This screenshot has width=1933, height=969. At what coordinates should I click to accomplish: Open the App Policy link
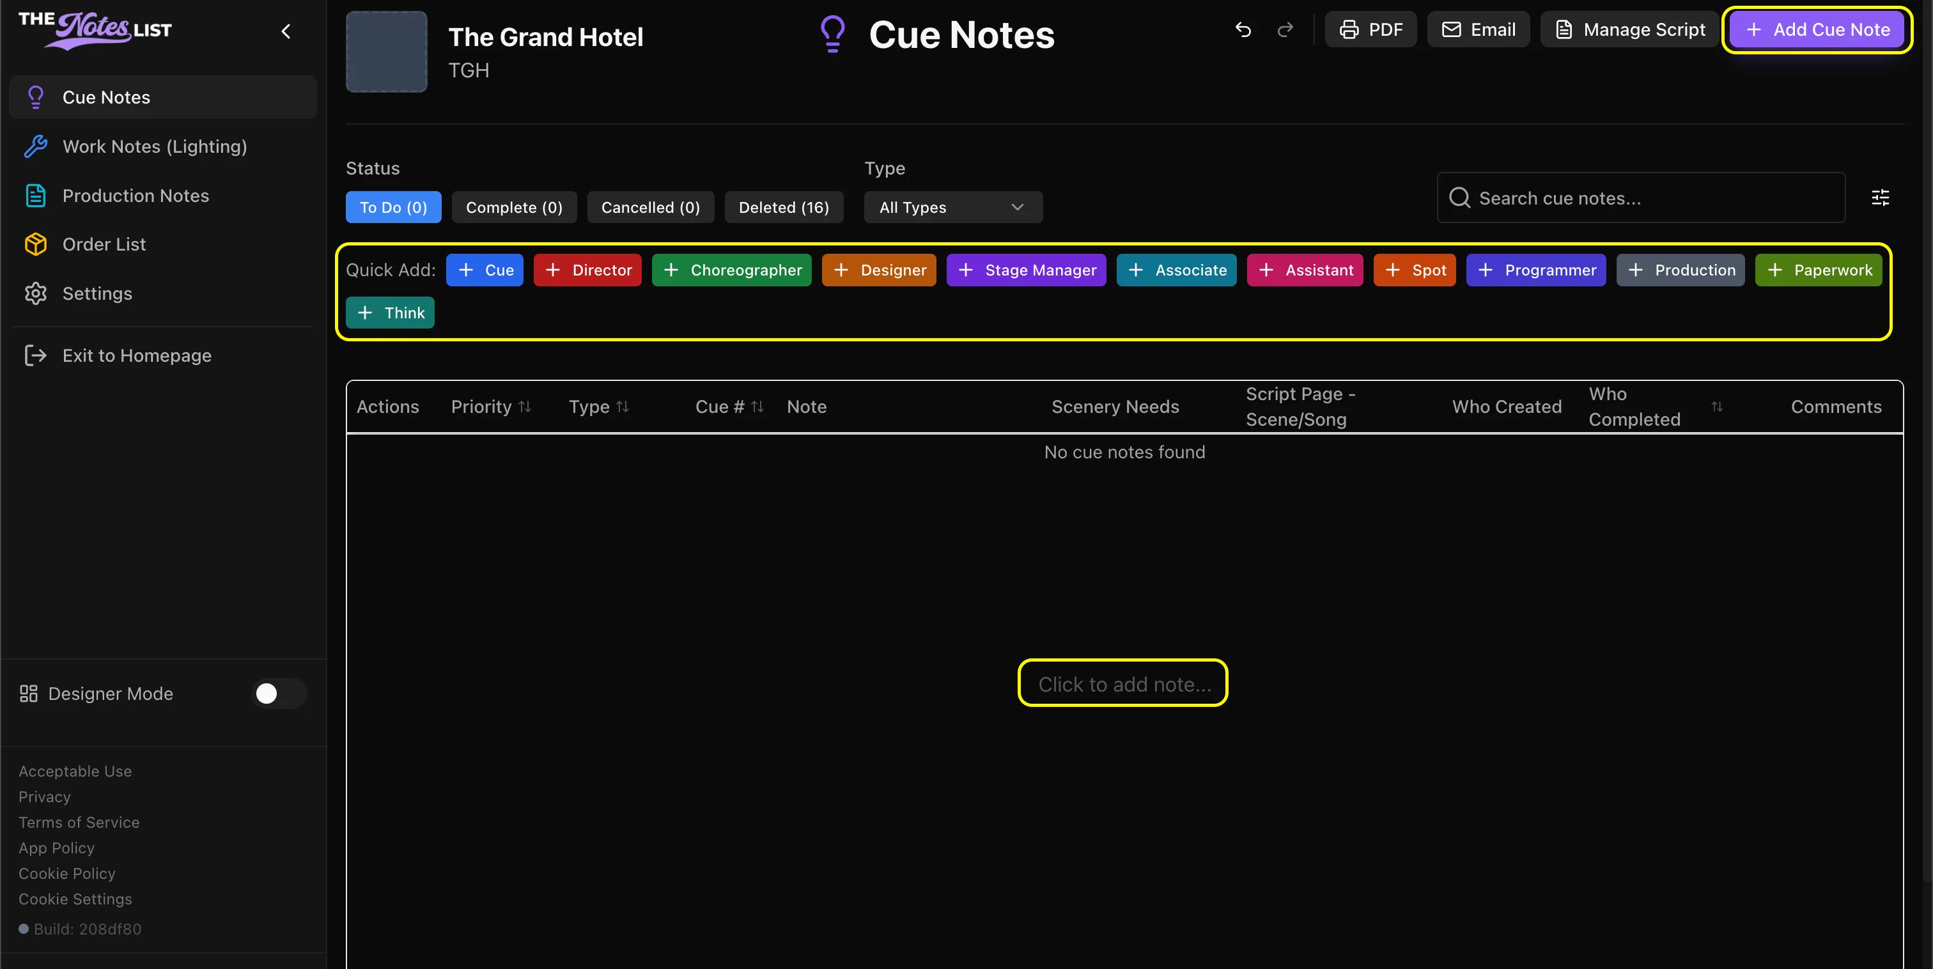[56, 848]
